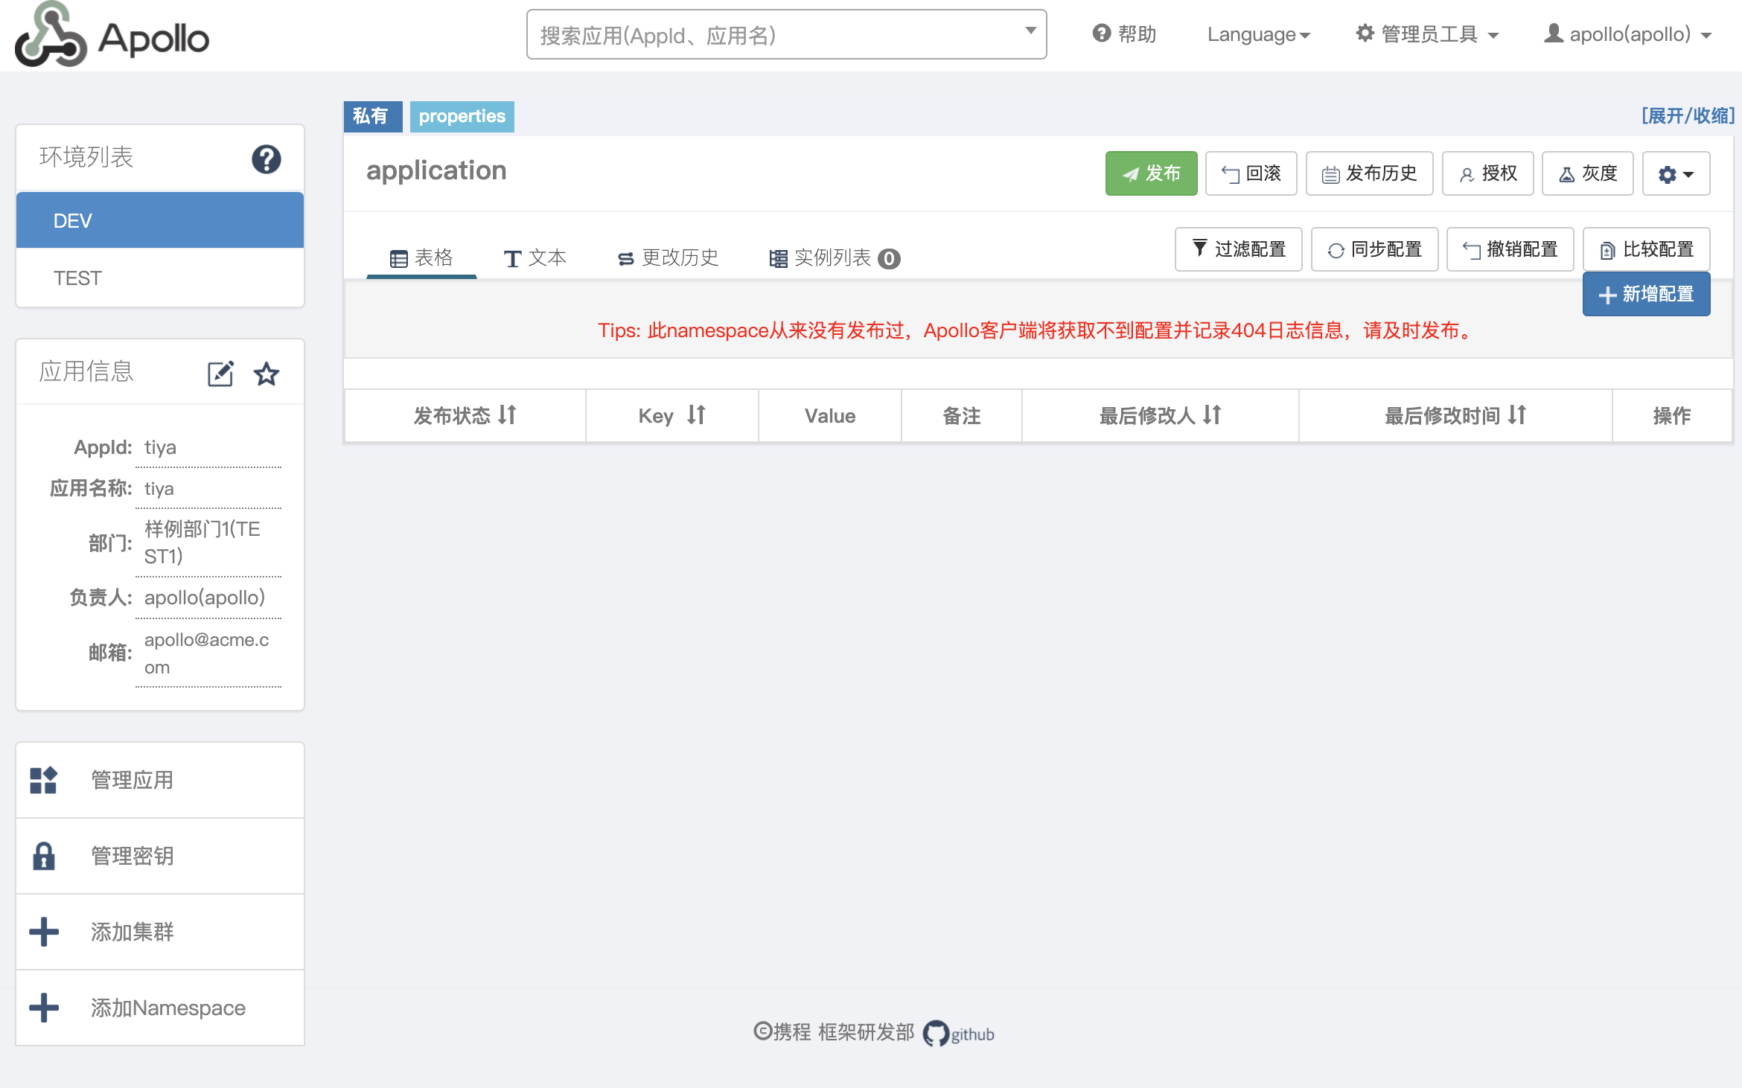
Task: Open 管理应用 from the sidebar
Action: coord(132,780)
